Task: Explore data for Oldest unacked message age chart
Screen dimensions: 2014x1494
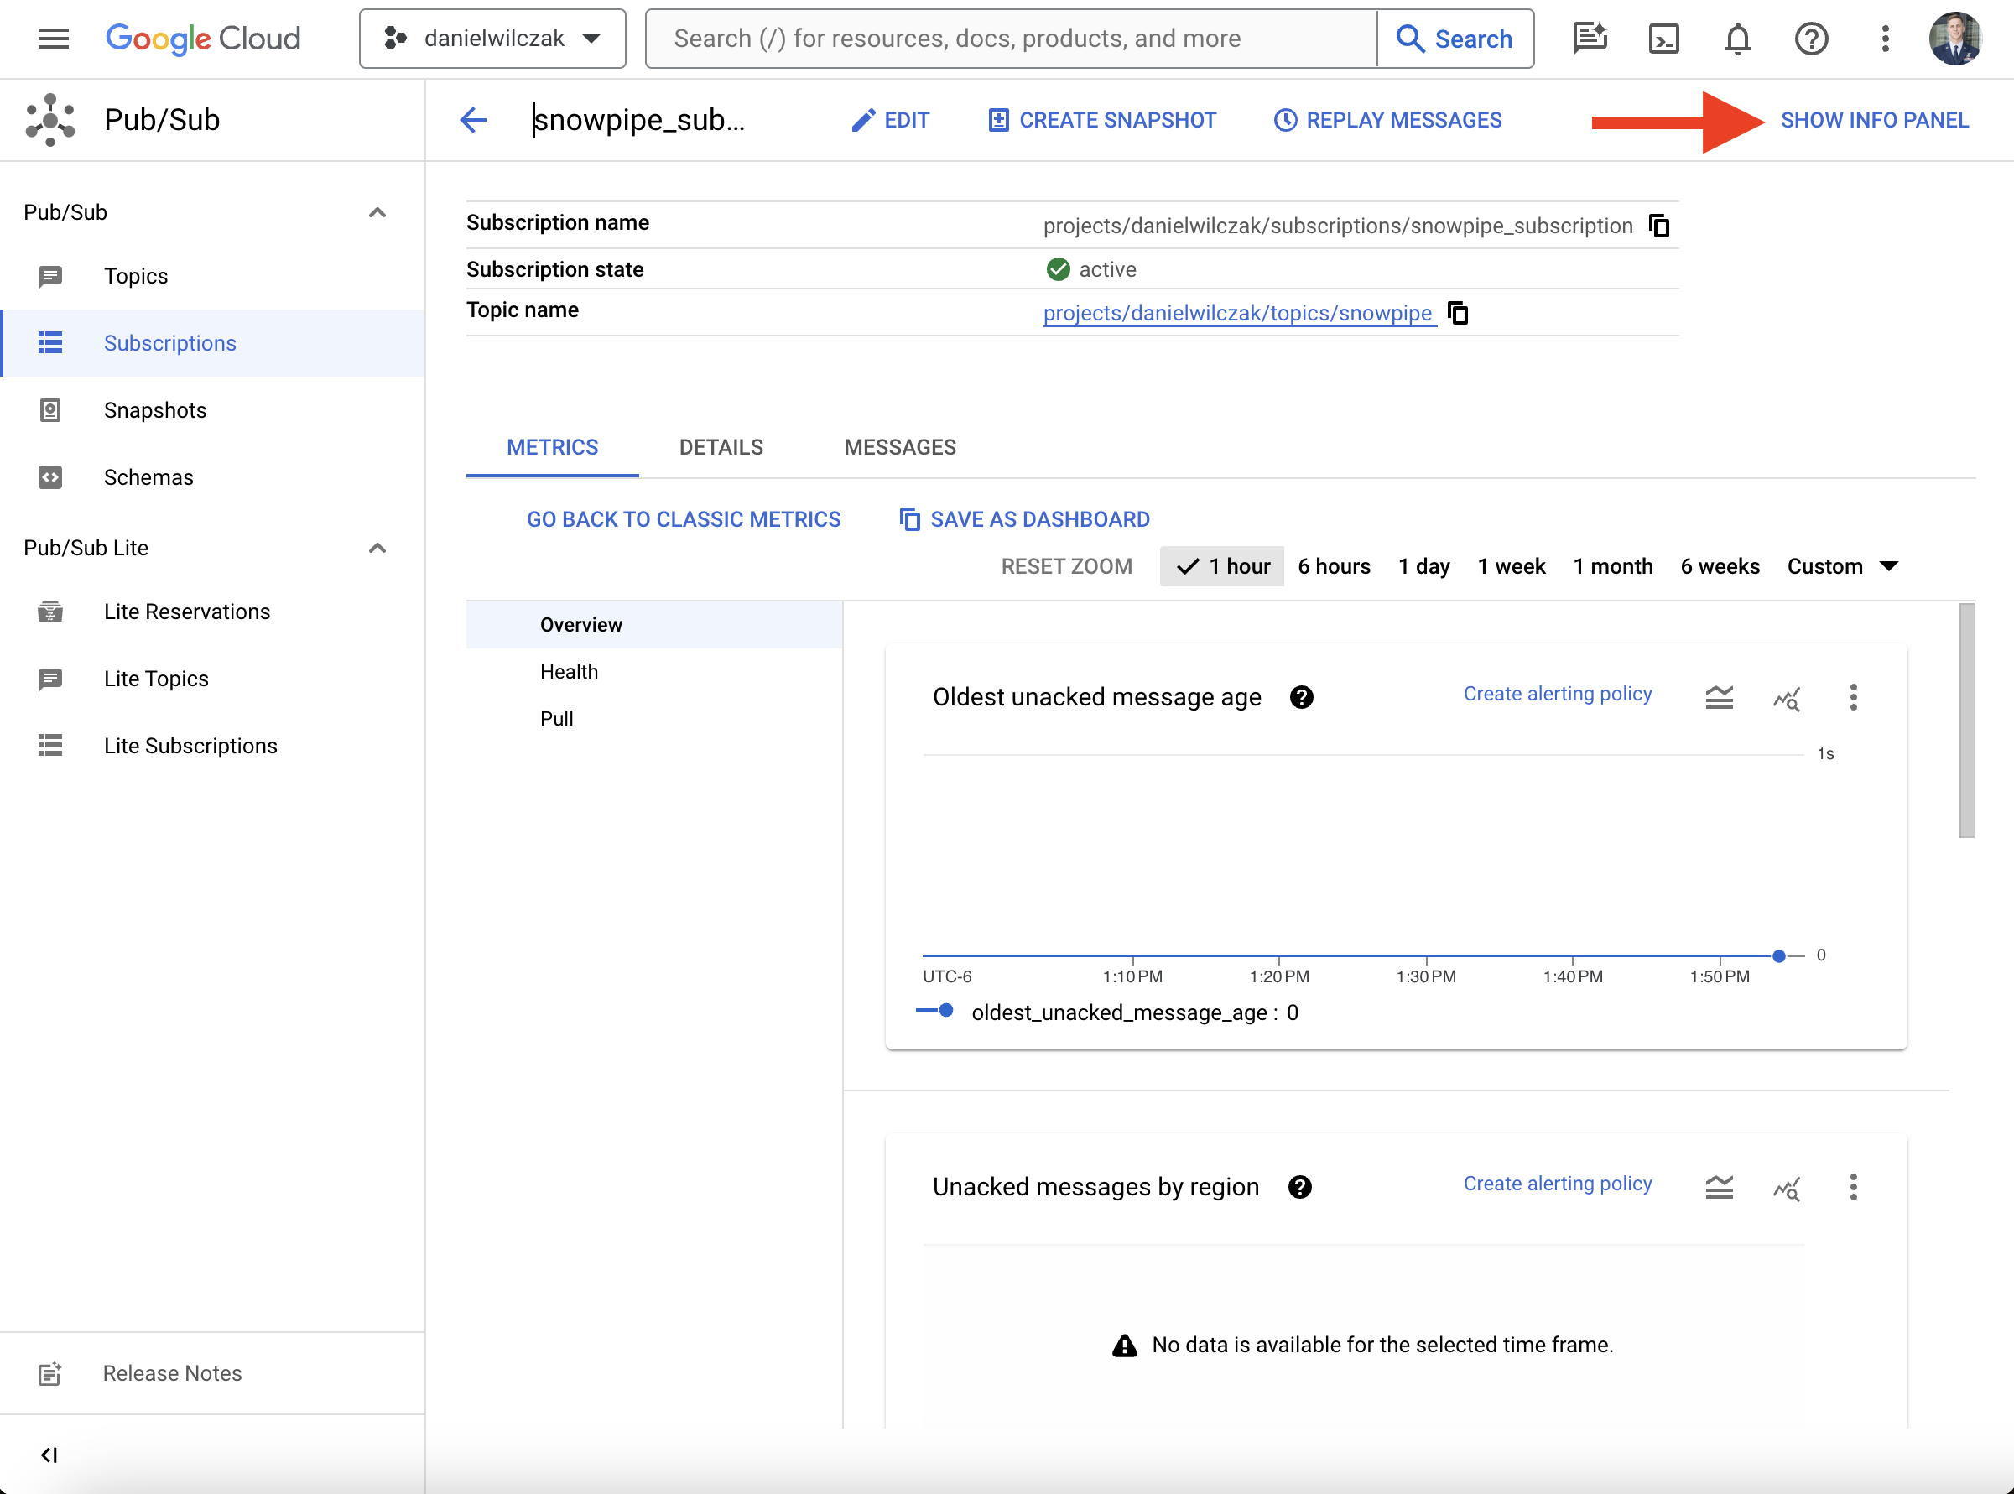Action: [1786, 697]
